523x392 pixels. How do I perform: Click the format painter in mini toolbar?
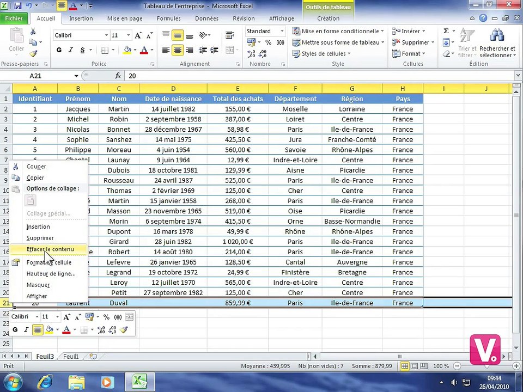124,330
